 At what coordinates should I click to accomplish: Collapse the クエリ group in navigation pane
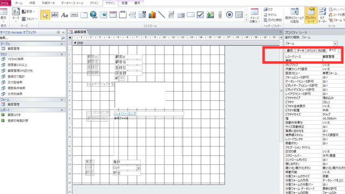[x=61, y=54]
